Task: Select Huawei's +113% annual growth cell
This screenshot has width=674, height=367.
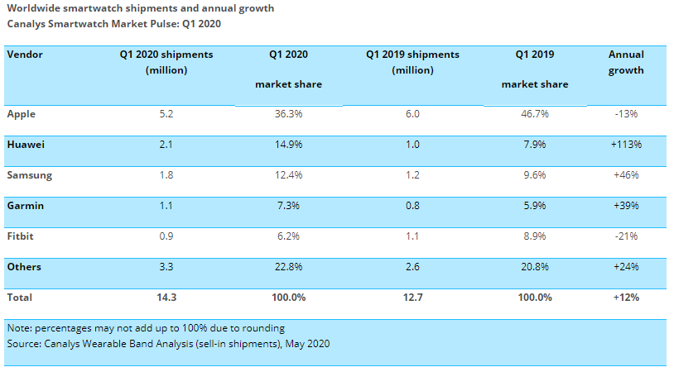Action: point(626,144)
